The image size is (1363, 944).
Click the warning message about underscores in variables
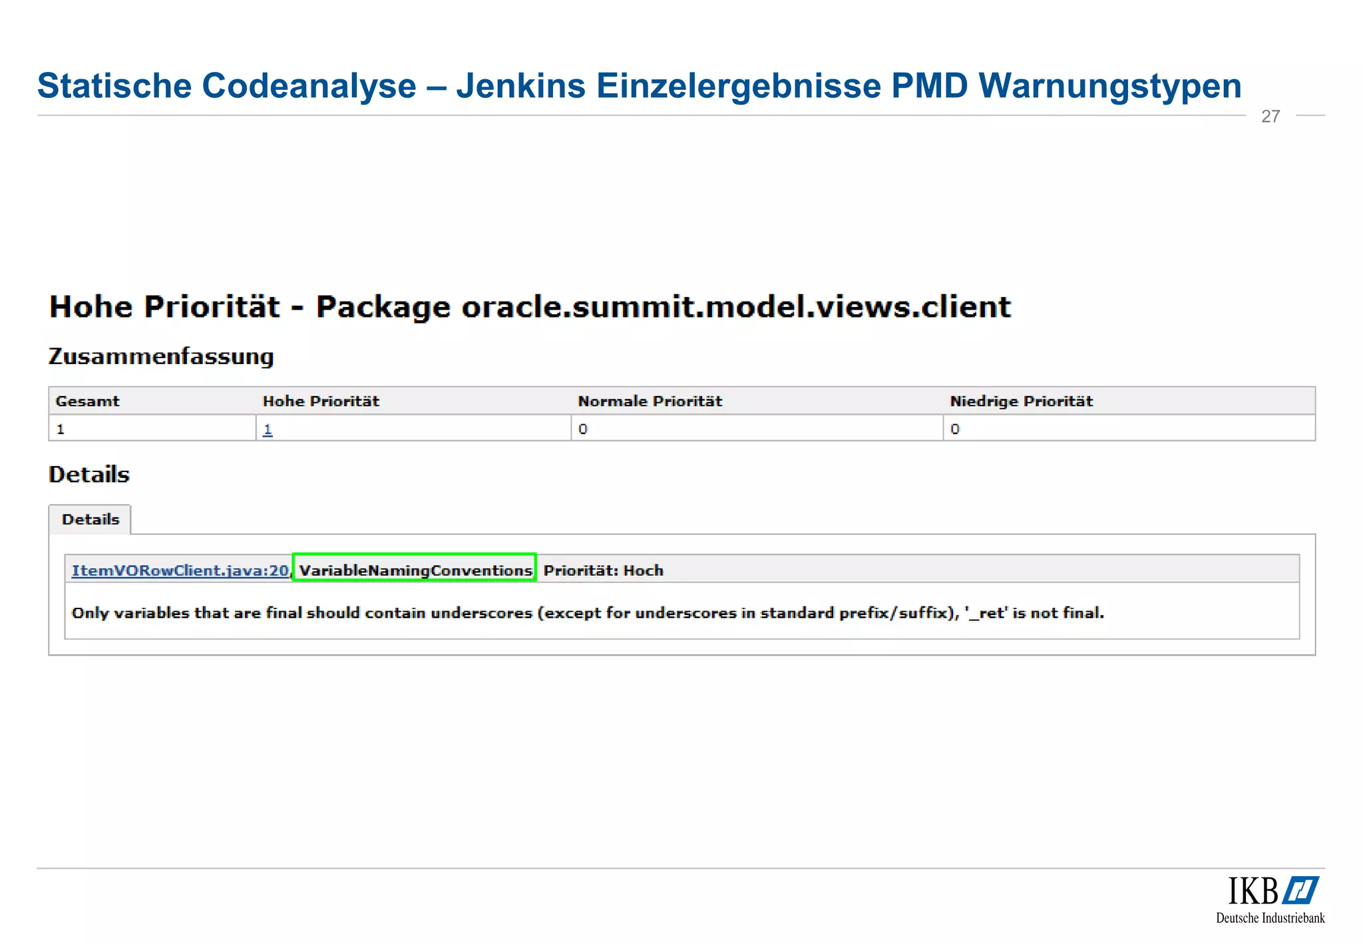(x=588, y=613)
